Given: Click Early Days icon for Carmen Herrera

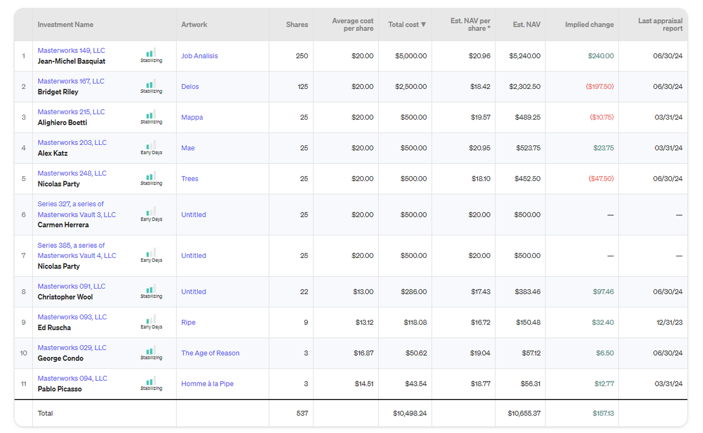Looking at the screenshot, I should tap(151, 215).
